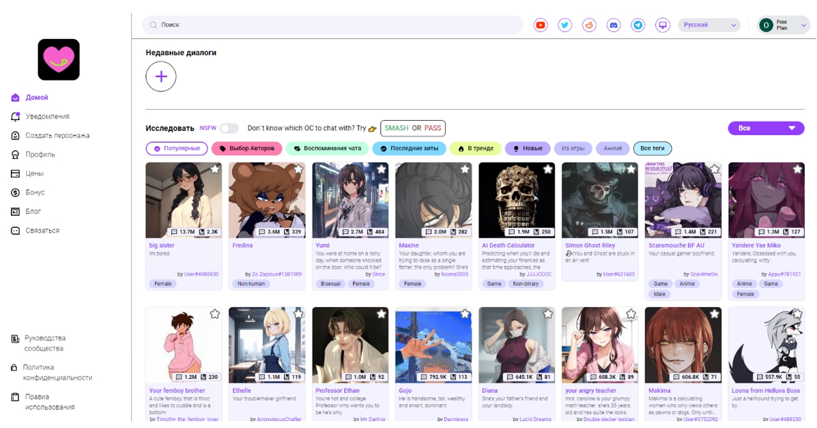Click the Bisexual tag on Yumi card

(330, 284)
